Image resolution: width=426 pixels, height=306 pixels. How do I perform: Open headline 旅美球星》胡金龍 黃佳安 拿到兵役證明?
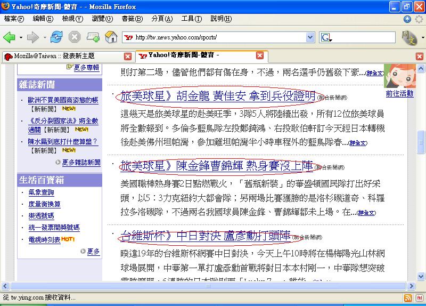pyautogui.click(x=218, y=96)
